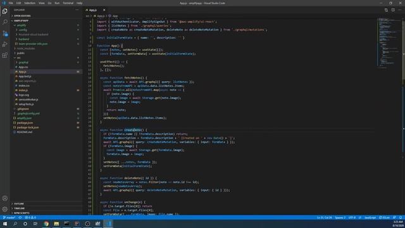Expand the Timeline section
The image size is (405, 228).
[x=46, y=208]
